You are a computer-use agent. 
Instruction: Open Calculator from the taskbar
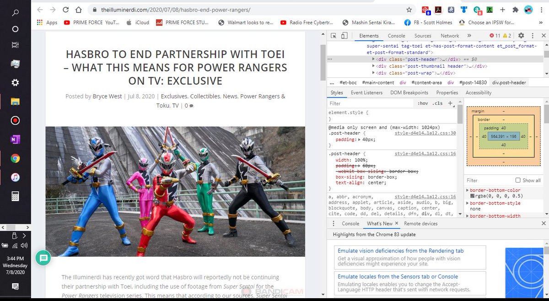[x=15, y=196]
